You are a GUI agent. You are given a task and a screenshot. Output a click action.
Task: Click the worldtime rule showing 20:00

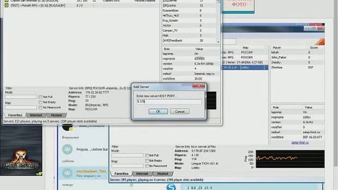pos(191,79)
